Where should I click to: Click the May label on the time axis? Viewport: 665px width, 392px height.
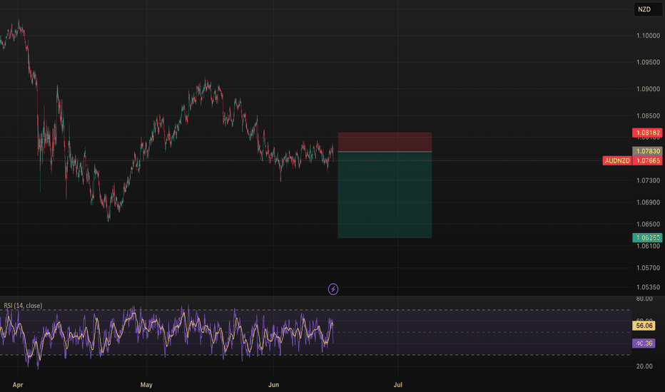146,385
